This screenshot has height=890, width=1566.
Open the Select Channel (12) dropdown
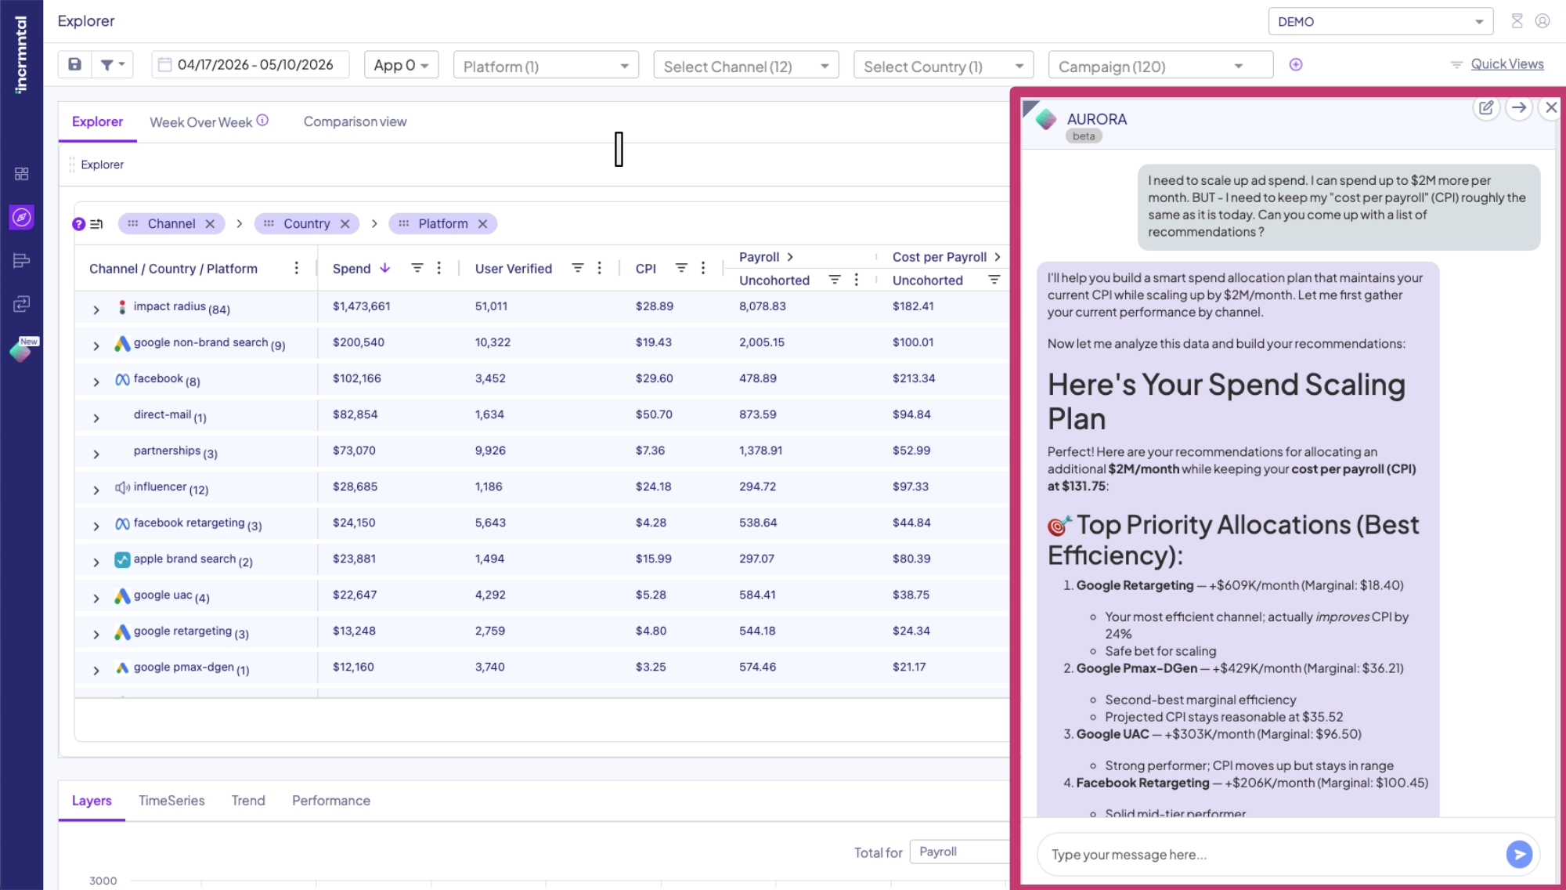(x=746, y=66)
